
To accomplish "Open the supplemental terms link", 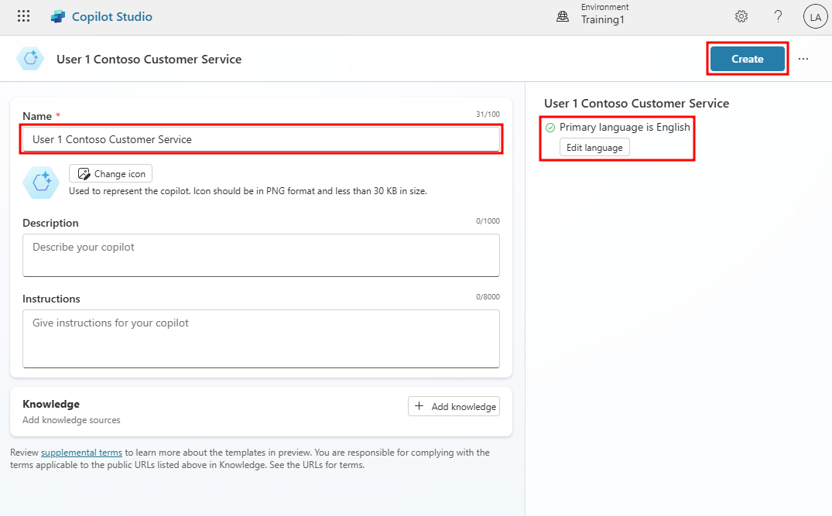I will (x=82, y=453).
